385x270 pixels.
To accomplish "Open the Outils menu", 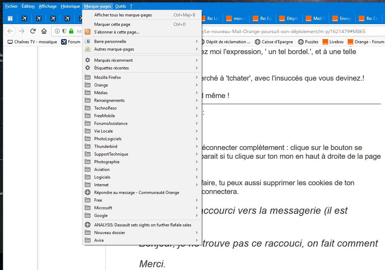I will click(x=120, y=6).
